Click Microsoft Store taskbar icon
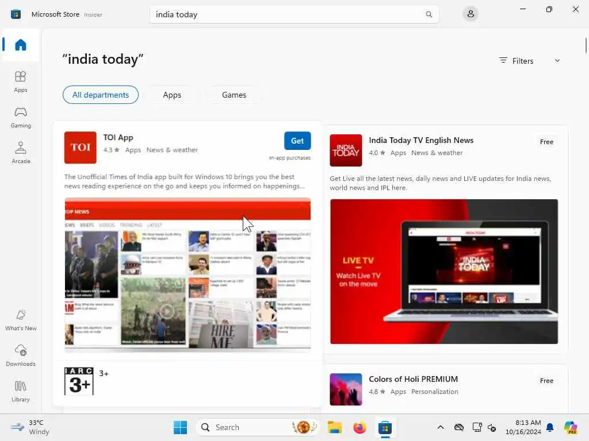The image size is (589, 441). click(385, 427)
